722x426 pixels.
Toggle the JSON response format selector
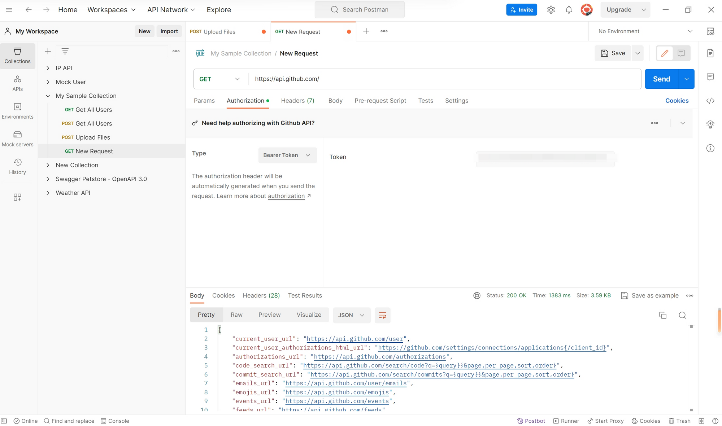point(351,315)
